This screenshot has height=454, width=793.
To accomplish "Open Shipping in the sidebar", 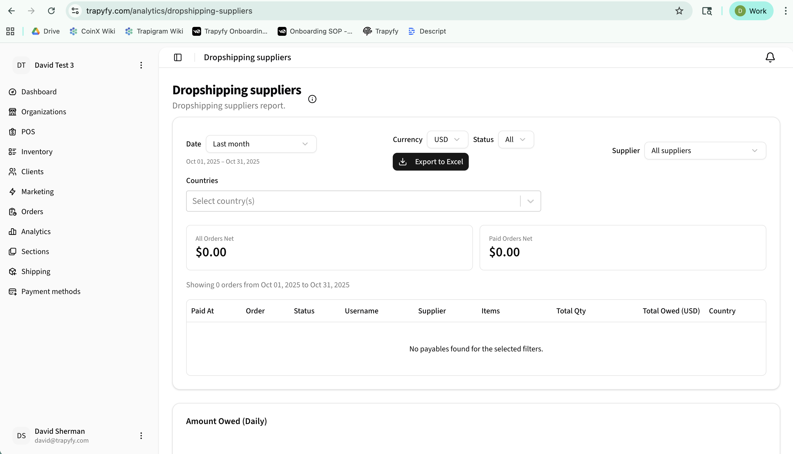I will [30, 271].
